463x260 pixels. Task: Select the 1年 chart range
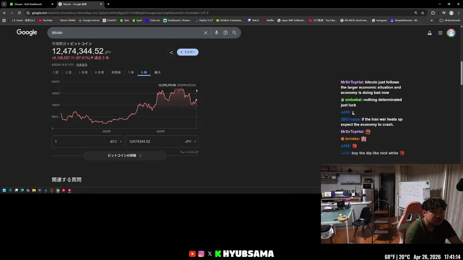(x=131, y=73)
